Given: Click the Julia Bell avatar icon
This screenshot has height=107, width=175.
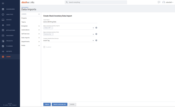Looking at the screenshot, I should coord(164,2).
